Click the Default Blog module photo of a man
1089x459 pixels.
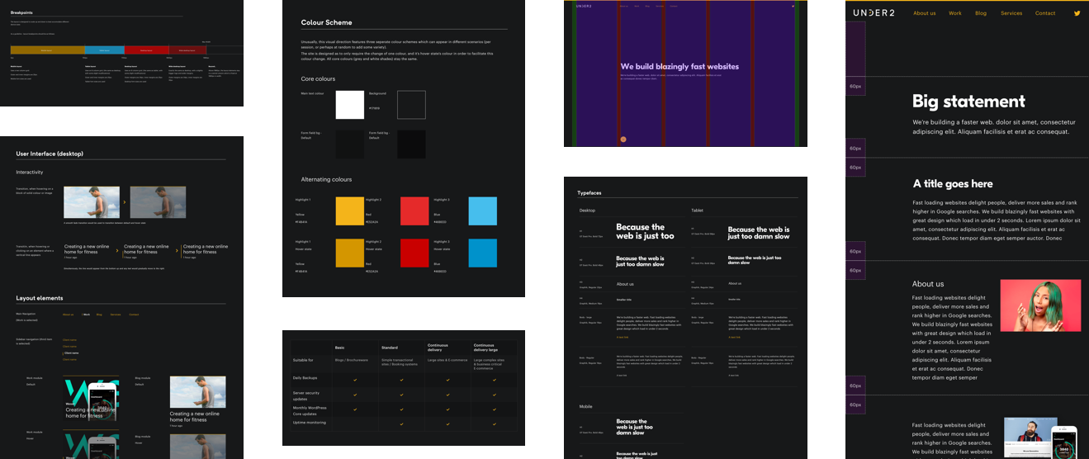[197, 392]
